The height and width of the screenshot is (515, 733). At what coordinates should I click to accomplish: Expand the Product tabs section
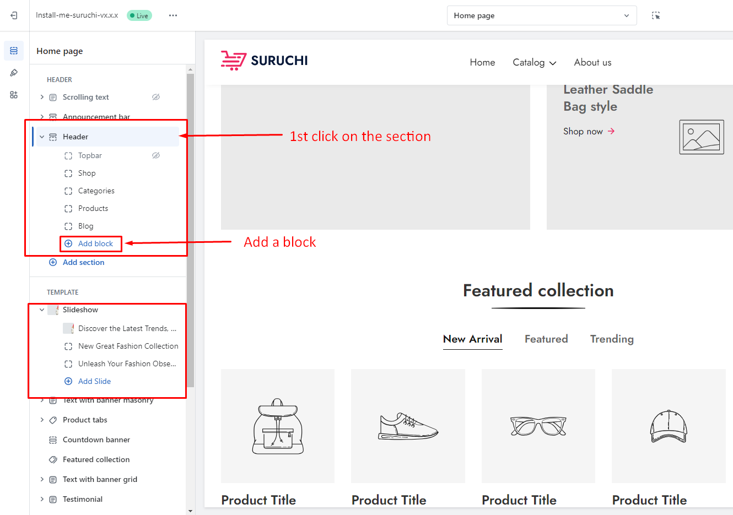click(42, 420)
